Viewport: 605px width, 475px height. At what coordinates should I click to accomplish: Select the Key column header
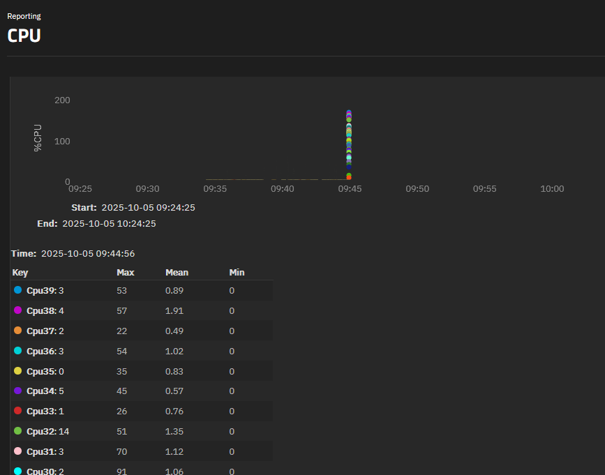pos(20,273)
